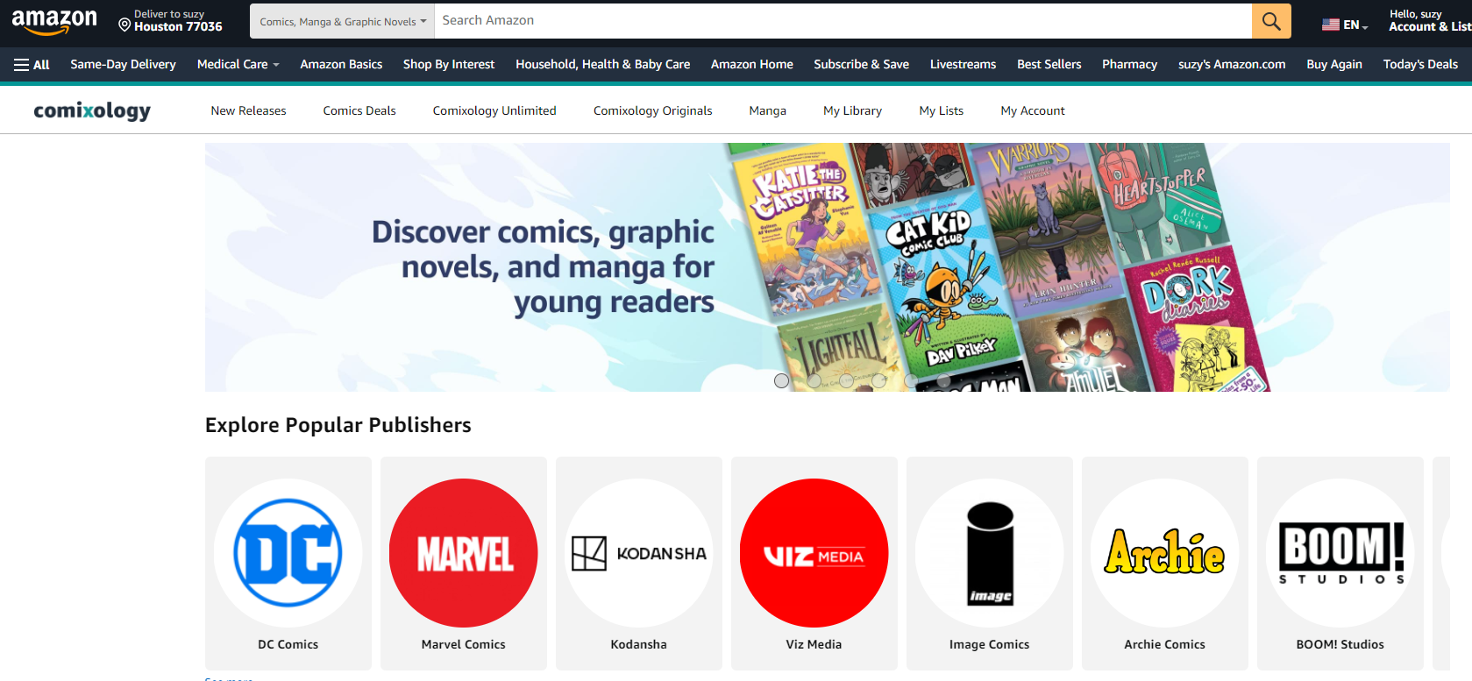Open the Marvel Comics publisher logo
This screenshot has width=1472, height=681.
(464, 553)
